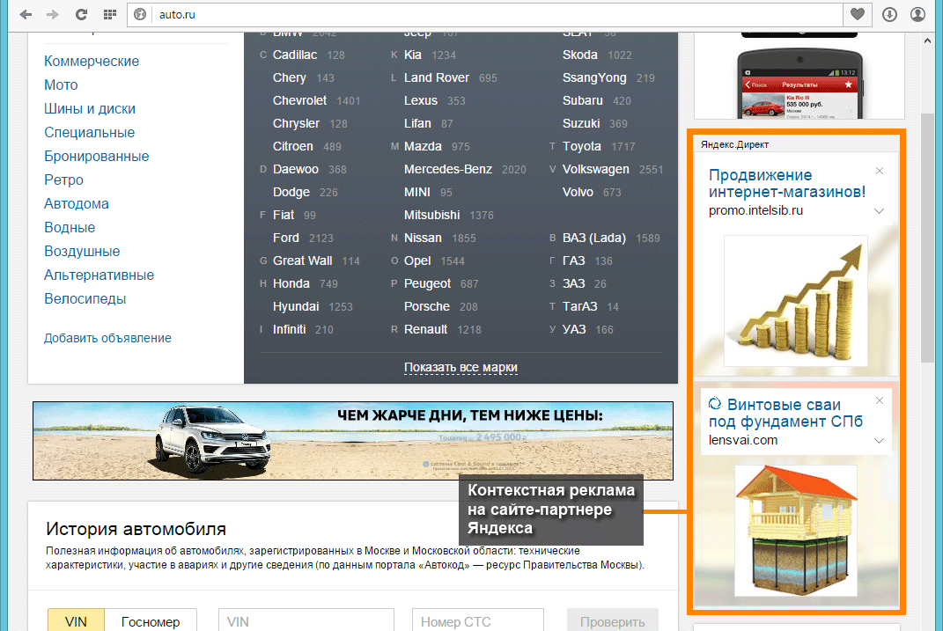The image size is (943, 631).
Task: Select the Skoda brand
Action: pos(579,55)
